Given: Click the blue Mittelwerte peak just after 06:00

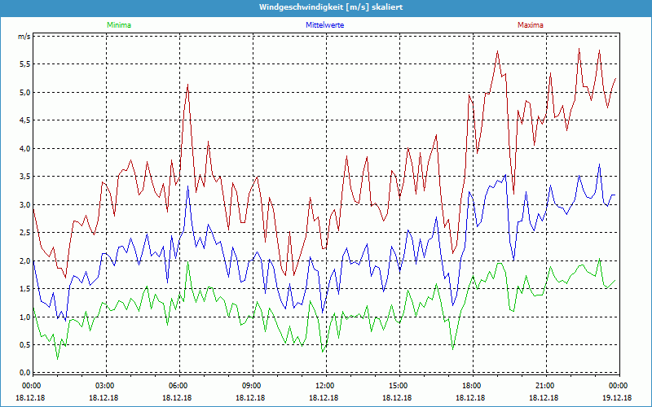Looking at the screenshot, I should (x=188, y=186).
